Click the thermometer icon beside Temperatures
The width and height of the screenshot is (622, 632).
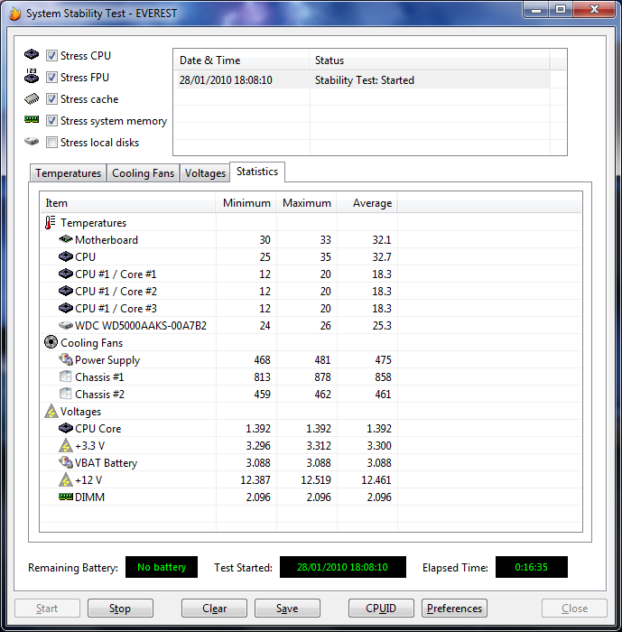pos(51,223)
